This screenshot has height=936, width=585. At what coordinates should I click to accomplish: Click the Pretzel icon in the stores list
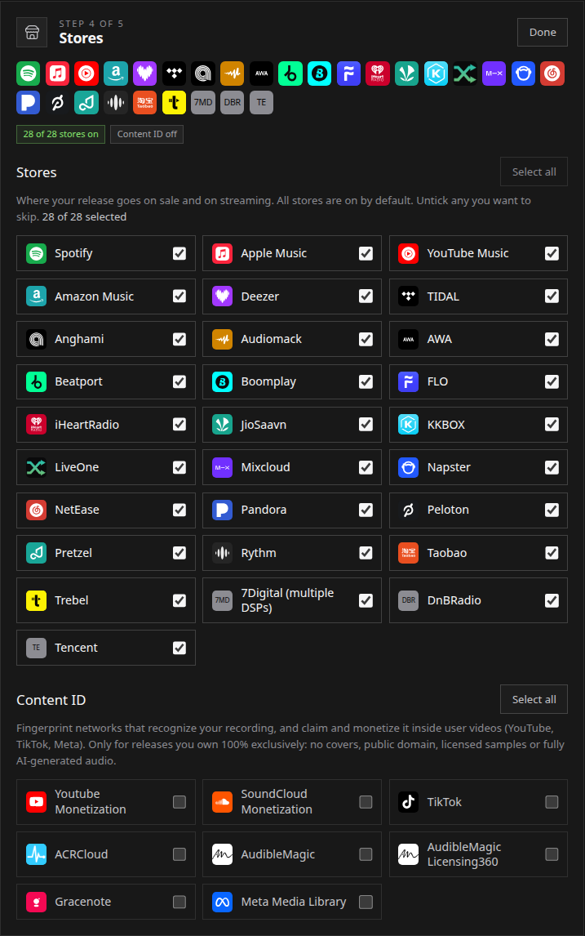pyautogui.click(x=37, y=553)
